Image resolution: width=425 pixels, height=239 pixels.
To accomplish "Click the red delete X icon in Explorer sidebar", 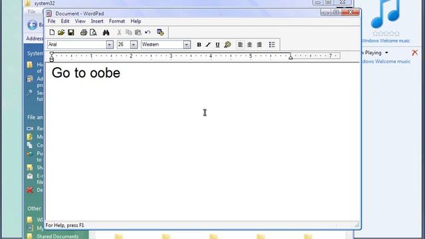I will (30, 190).
